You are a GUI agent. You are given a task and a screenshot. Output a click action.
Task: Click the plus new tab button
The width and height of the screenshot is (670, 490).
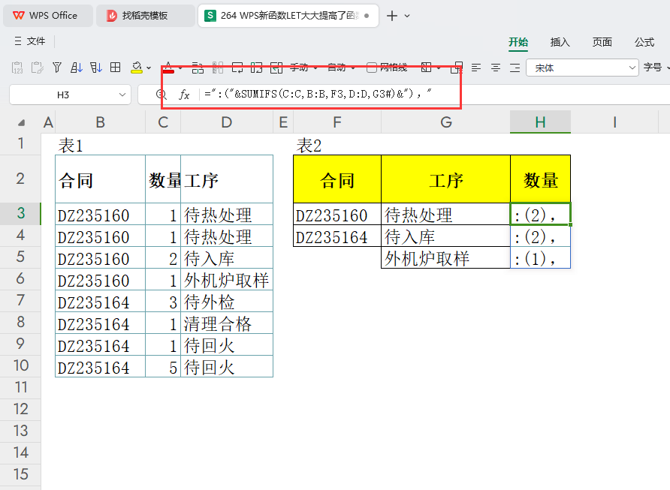point(392,16)
